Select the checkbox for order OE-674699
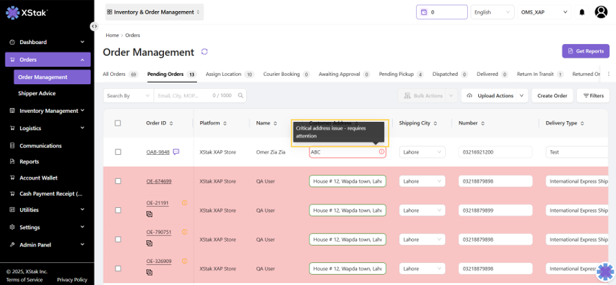Image resolution: width=616 pixels, height=285 pixels. [x=118, y=181]
